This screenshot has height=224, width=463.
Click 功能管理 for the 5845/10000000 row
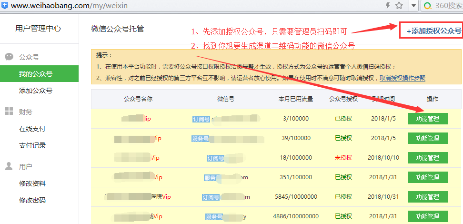tap(428, 197)
